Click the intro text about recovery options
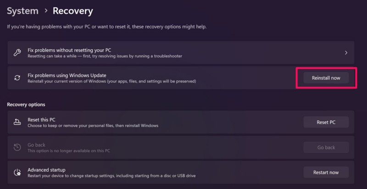Viewport: 367px width, 189px height. point(106,27)
